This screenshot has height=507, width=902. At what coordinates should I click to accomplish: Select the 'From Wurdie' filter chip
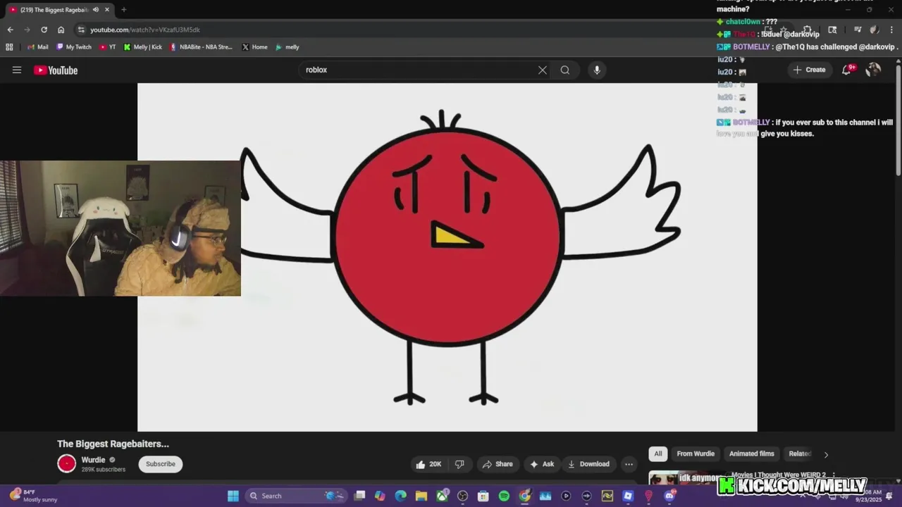pos(696,453)
